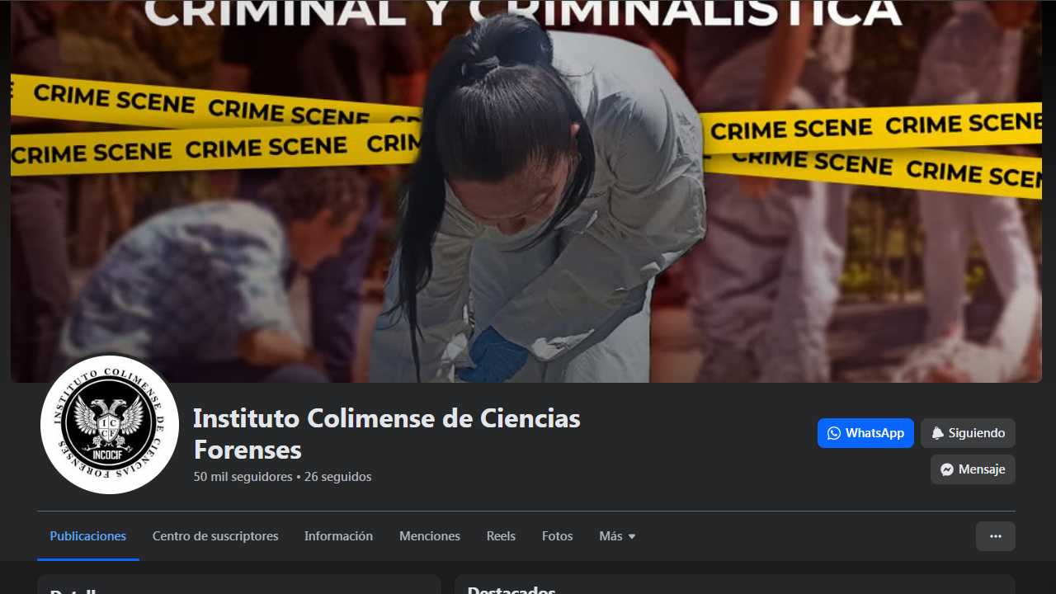Toggle the Siguiendo follow button

pyautogui.click(x=968, y=433)
